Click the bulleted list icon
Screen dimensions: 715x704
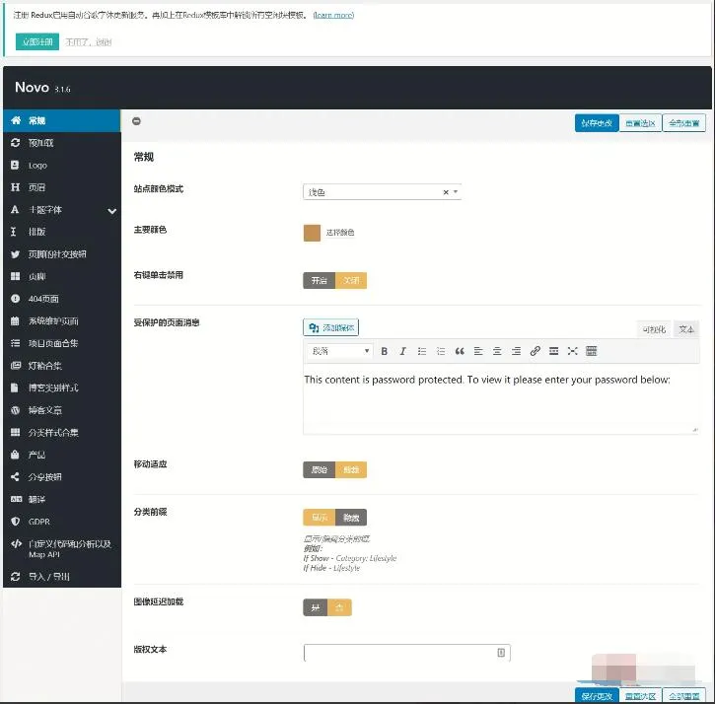(422, 351)
